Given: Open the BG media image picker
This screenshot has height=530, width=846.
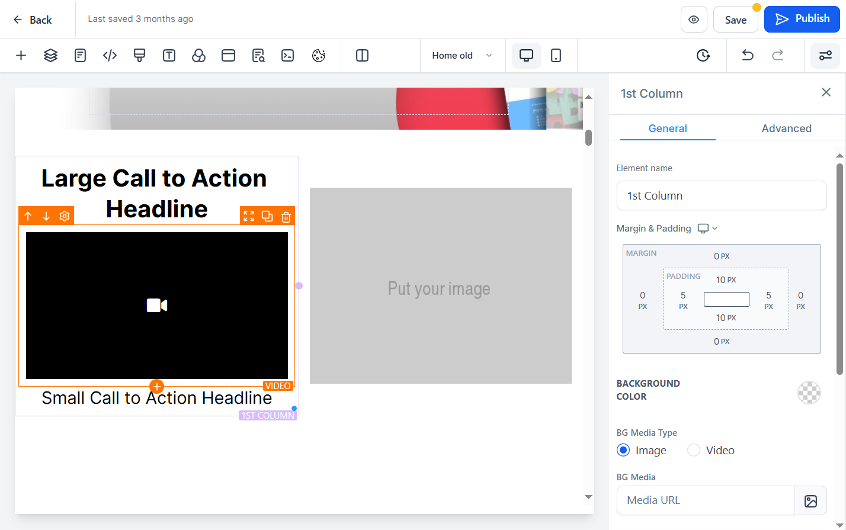Looking at the screenshot, I should point(810,500).
